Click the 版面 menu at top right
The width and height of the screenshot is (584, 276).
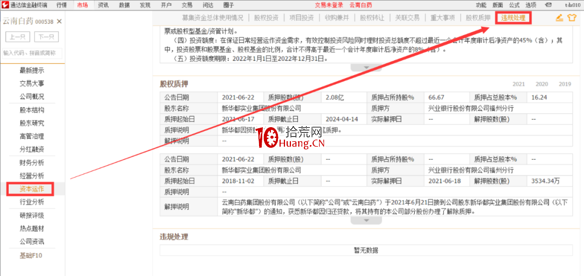coord(497,5)
